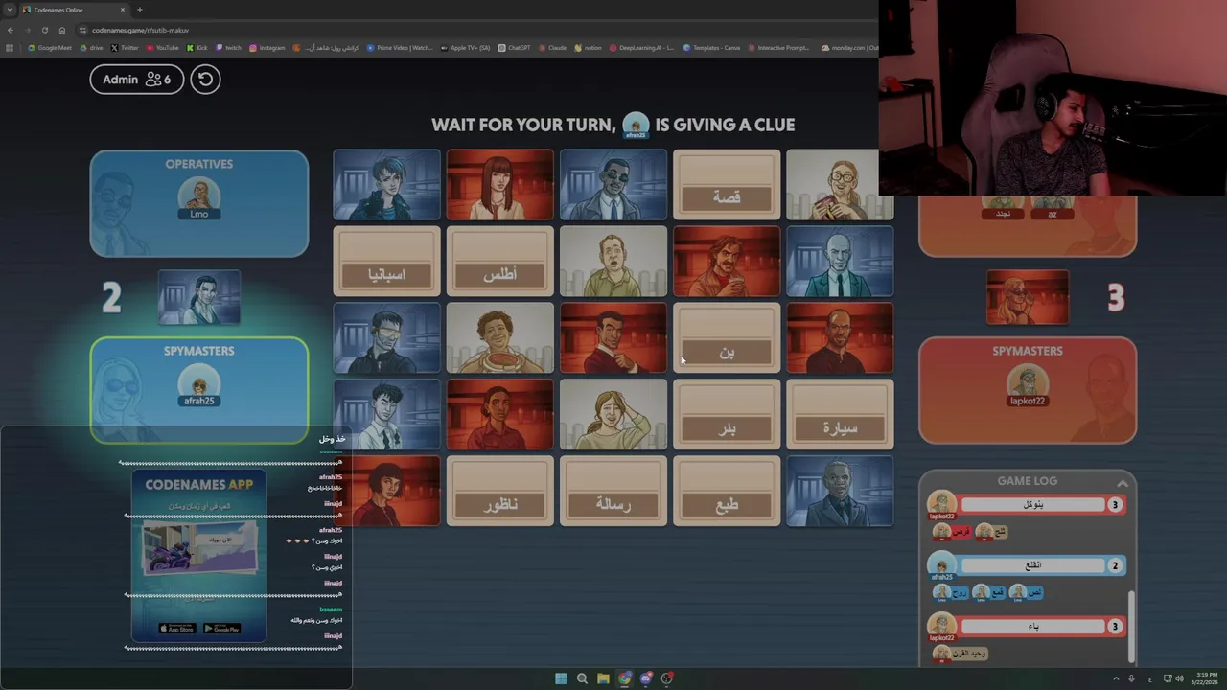Expand the system tray hidden icons chevron
This screenshot has height=690, width=1227.
(1116, 678)
